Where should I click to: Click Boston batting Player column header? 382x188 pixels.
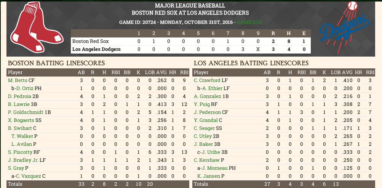(x=15, y=72)
